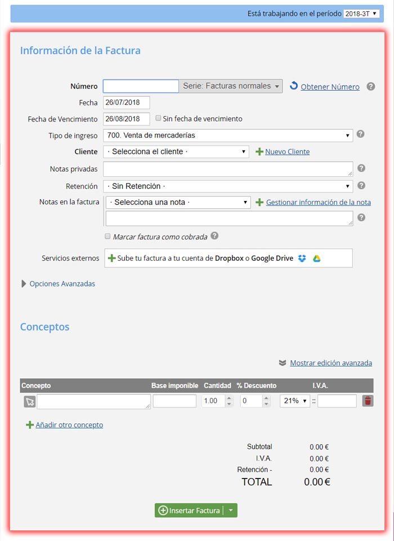Click the Número input field
Screen dimensions: 394x541
(x=141, y=86)
